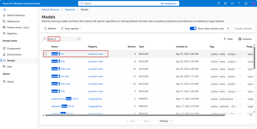The height and width of the screenshot is (129, 257).
Task: Open help question mark icon
Action: (239, 3)
